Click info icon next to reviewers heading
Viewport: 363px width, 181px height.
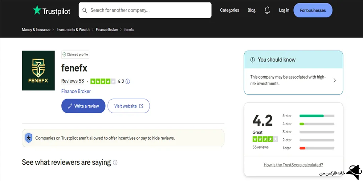[115, 163]
